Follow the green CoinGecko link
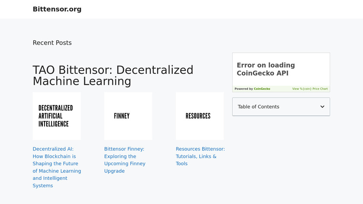 pyautogui.click(x=262, y=89)
